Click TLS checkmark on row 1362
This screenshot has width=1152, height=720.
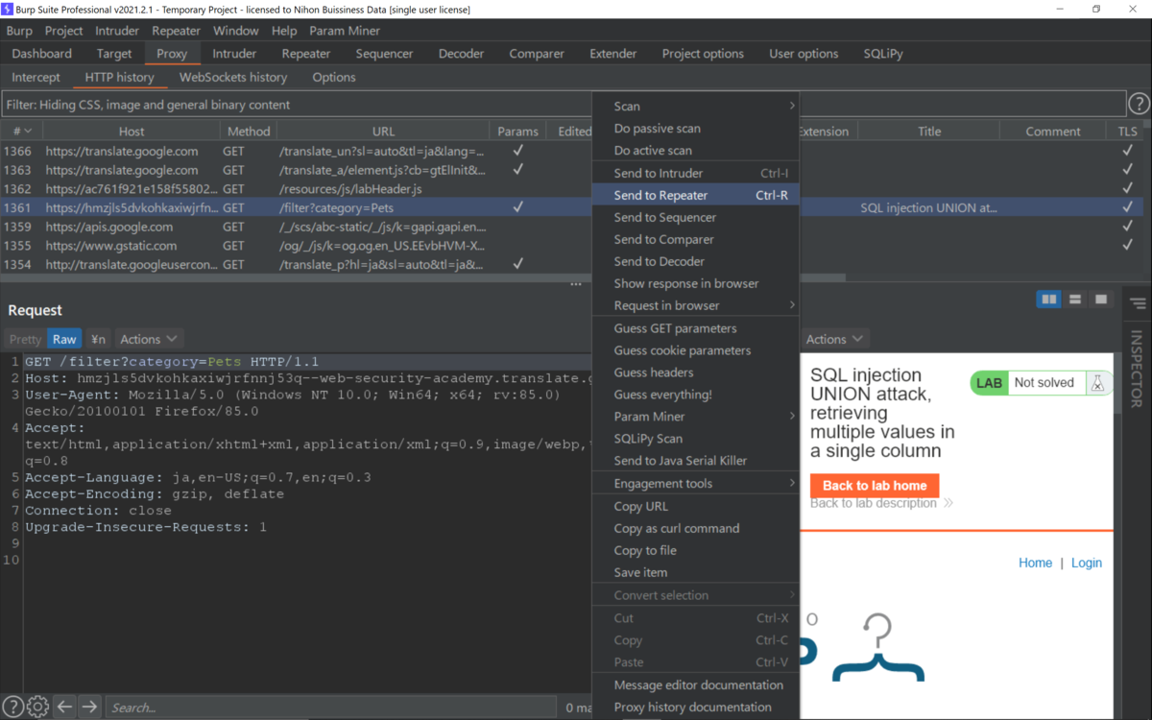1127,188
